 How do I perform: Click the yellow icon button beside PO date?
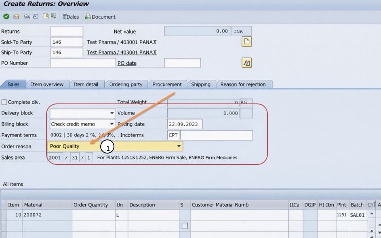[246, 63]
